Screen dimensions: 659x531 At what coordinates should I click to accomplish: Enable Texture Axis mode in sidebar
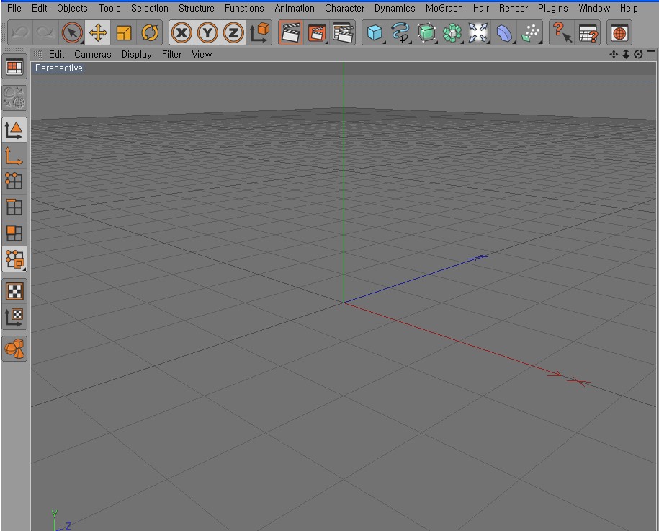14,317
